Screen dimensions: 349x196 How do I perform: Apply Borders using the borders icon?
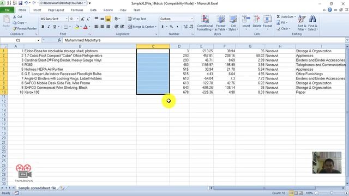(65, 27)
